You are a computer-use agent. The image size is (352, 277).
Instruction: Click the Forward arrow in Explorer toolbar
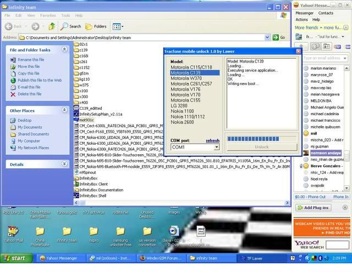point(35,26)
